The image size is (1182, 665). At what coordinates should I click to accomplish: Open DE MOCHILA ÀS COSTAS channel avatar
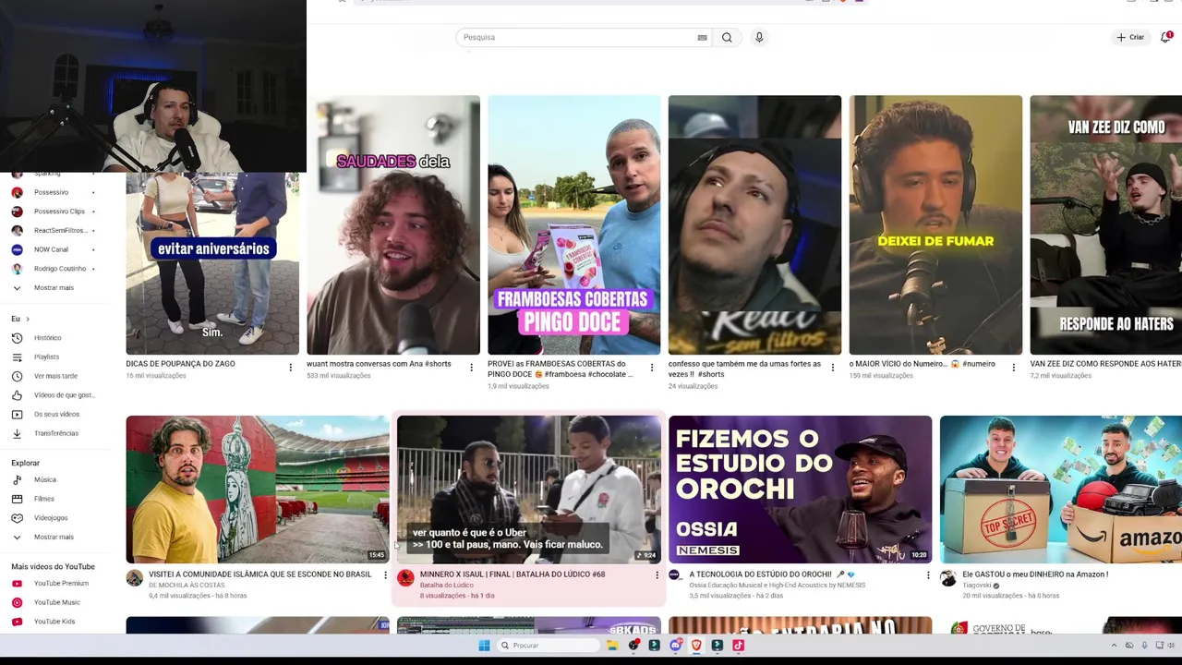135,578
